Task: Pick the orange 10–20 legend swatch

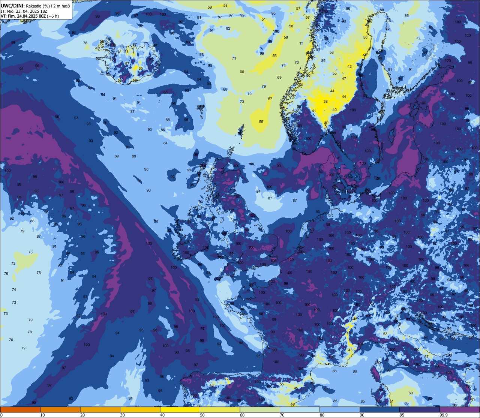Action: tap(60, 409)
